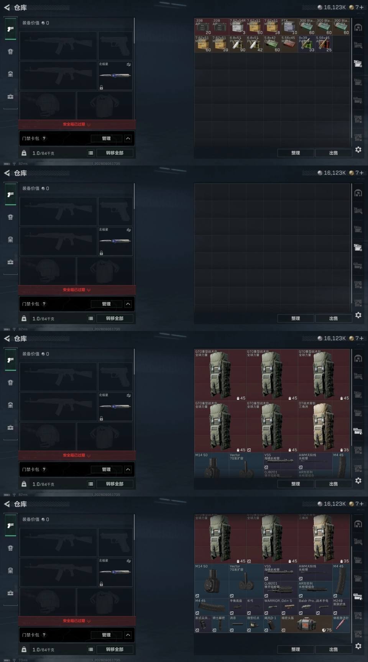Collapse 门禁卡包 with up arrow in six-backpack screenshot

tap(128, 469)
